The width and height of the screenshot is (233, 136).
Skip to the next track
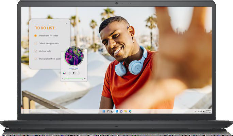[x=79, y=73]
